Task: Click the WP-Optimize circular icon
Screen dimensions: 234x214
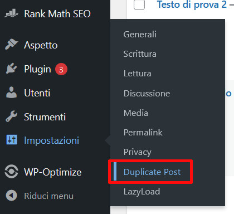Action: 11,171
